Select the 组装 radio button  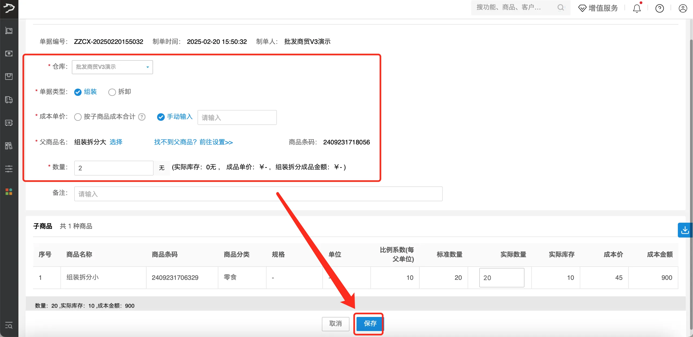tap(78, 92)
